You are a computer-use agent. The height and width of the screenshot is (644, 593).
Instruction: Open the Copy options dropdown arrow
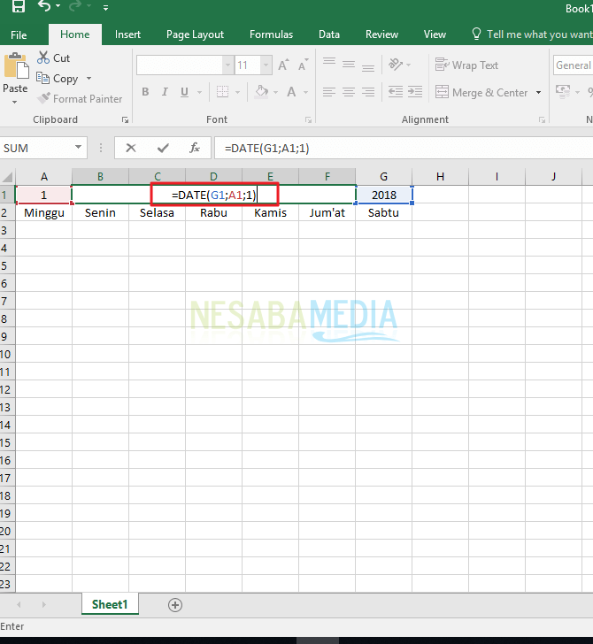pyautogui.click(x=89, y=79)
